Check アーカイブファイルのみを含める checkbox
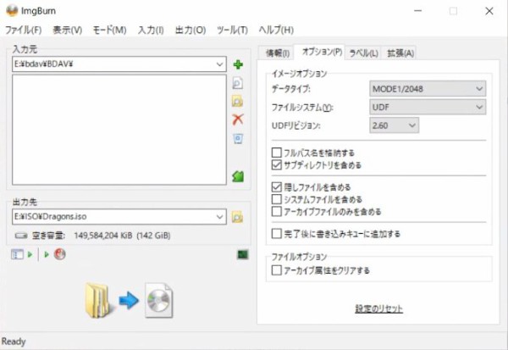Viewport: 508px width, 350px height. click(276, 212)
